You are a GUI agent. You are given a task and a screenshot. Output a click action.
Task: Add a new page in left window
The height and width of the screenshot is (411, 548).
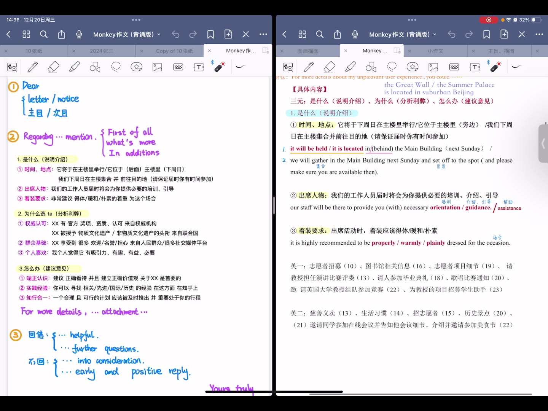pyautogui.click(x=228, y=34)
